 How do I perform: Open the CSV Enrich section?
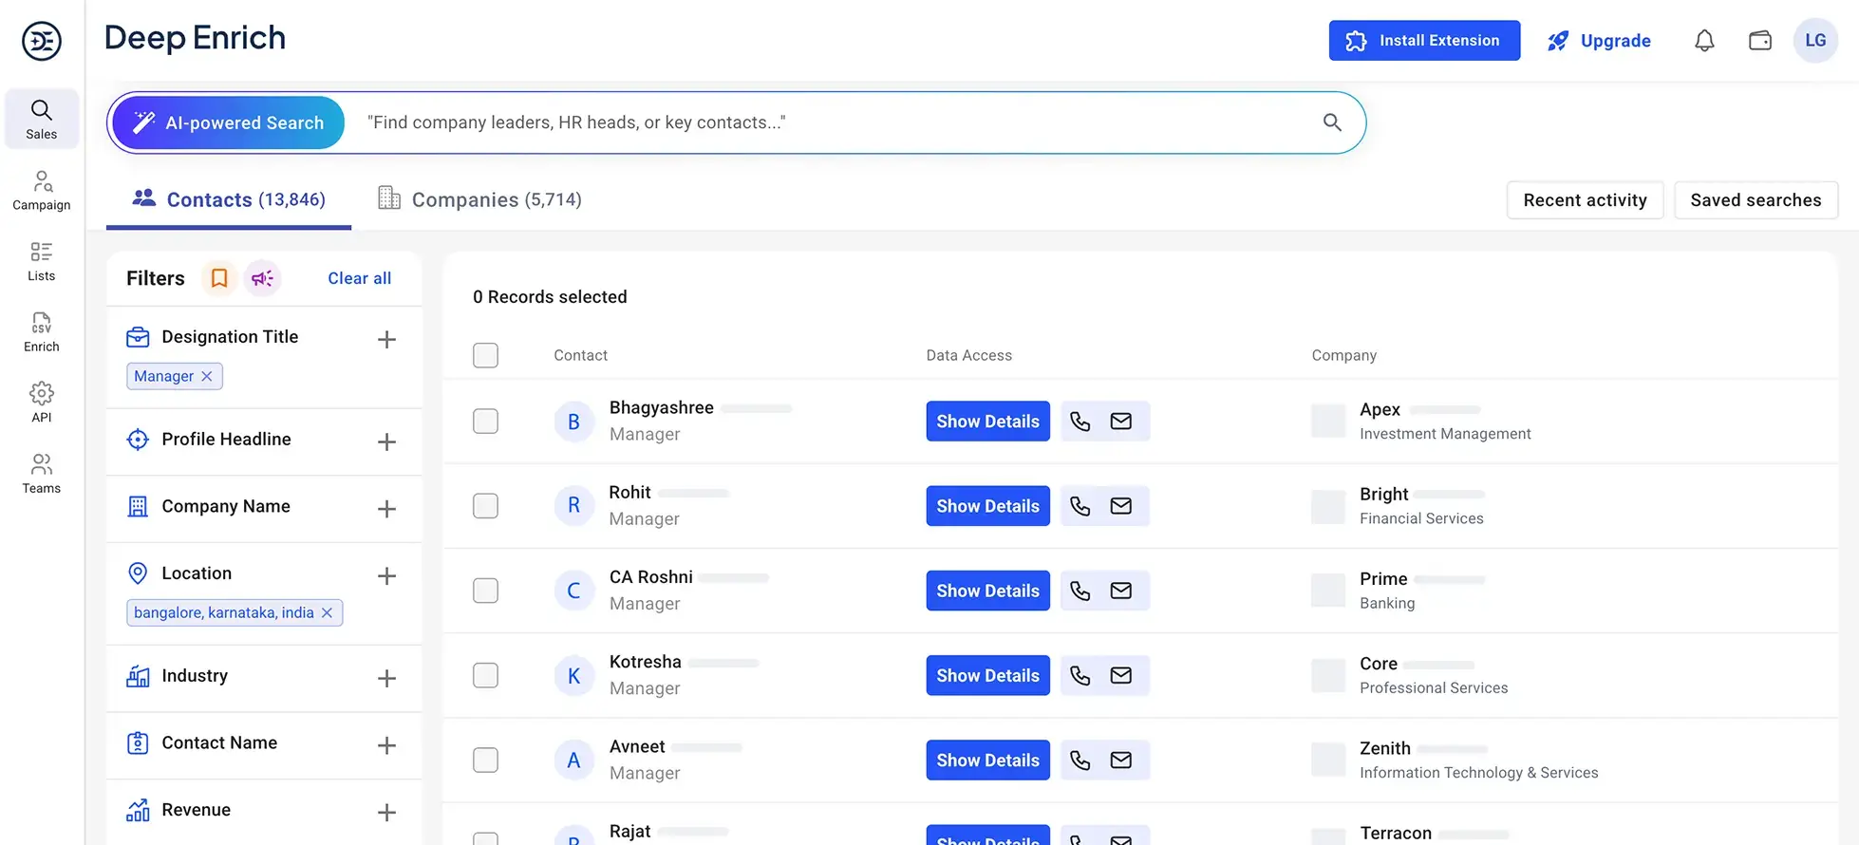pyautogui.click(x=42, y=331)
